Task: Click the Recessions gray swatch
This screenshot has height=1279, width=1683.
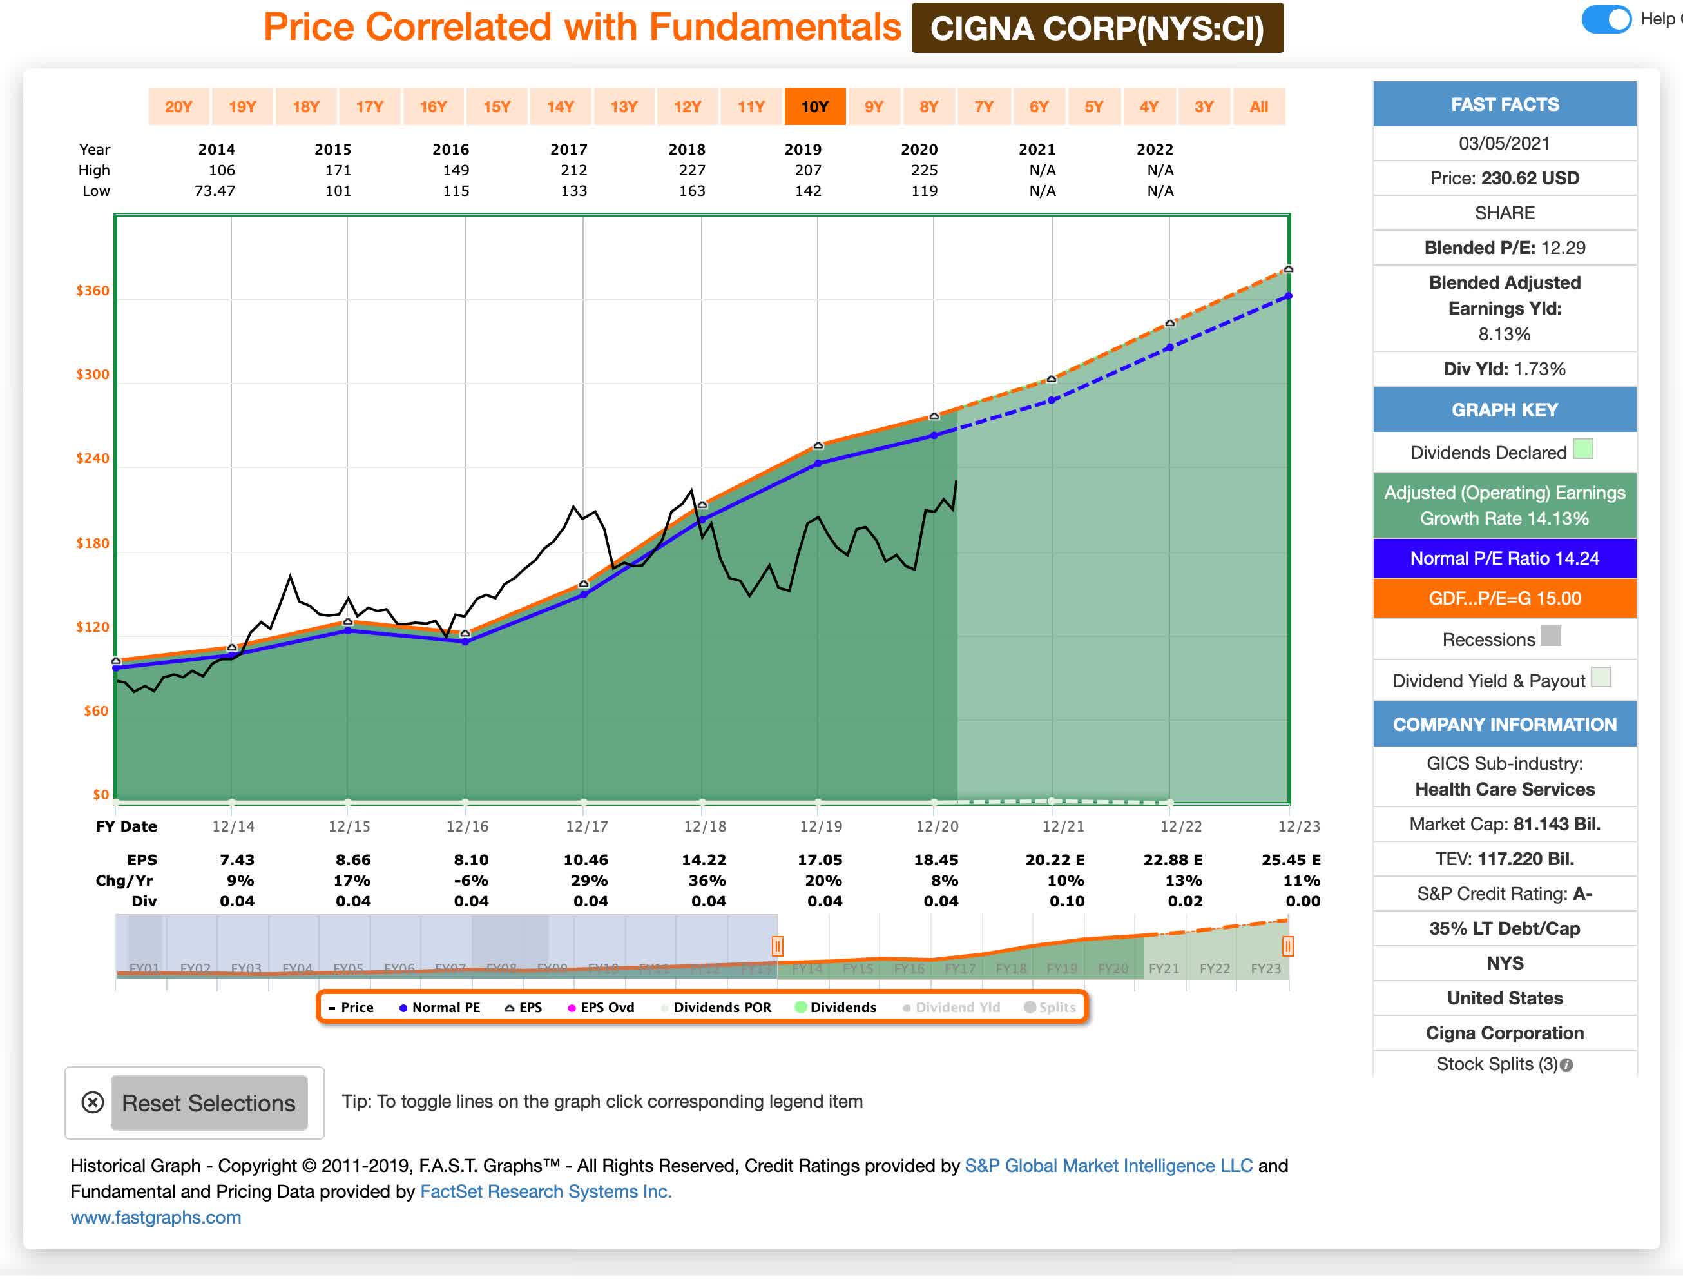Action: (1551, 636)
